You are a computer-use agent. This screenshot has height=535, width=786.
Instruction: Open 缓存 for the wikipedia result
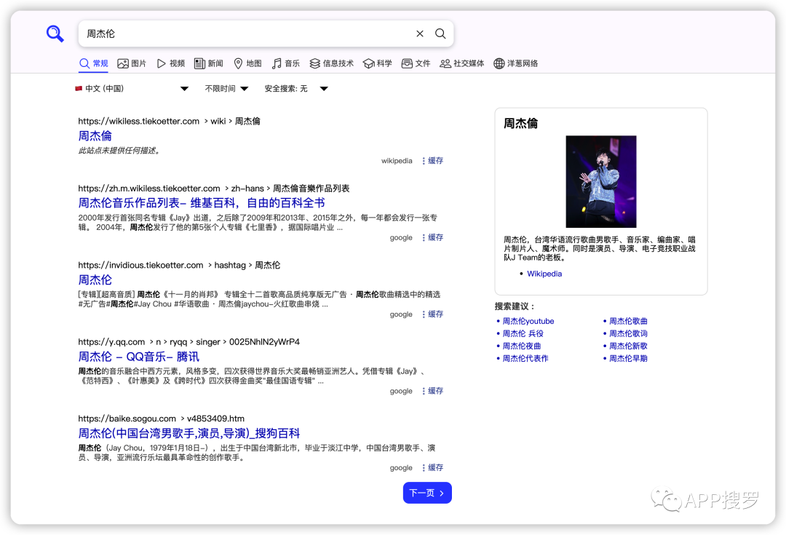[433, 160]
